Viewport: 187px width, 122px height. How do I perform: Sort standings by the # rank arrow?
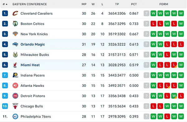pyautogui.click(x=5, y=4)
